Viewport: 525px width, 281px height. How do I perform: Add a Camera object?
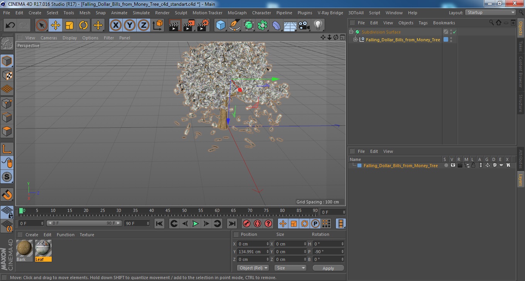pyautogui.click(x=304, y=25)
